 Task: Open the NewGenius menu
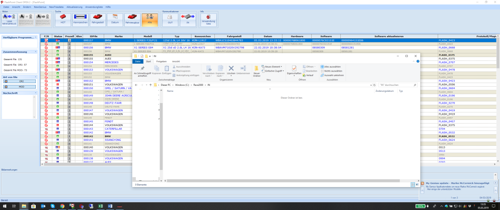tap(40, 7)
